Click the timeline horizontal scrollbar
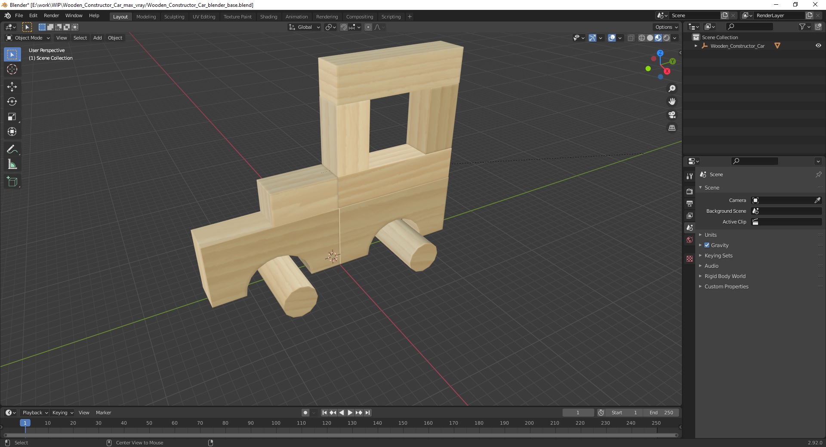 [340, 435]
